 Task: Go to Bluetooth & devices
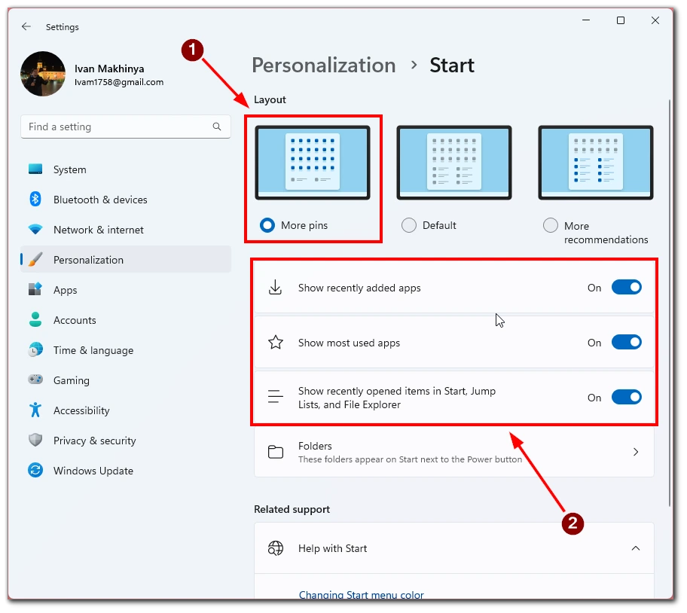(x=126, y=200)
